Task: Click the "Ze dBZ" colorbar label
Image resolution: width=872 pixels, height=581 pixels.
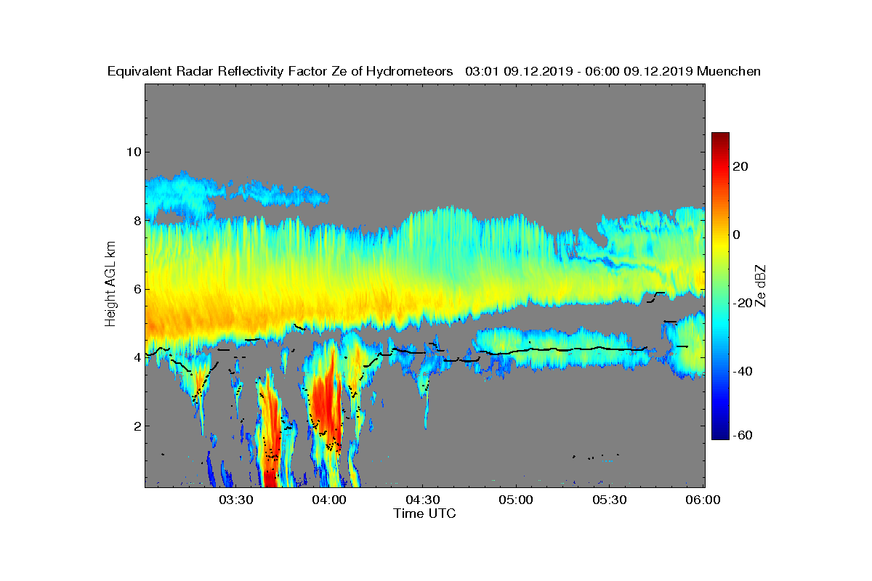Action: point(761,286)
